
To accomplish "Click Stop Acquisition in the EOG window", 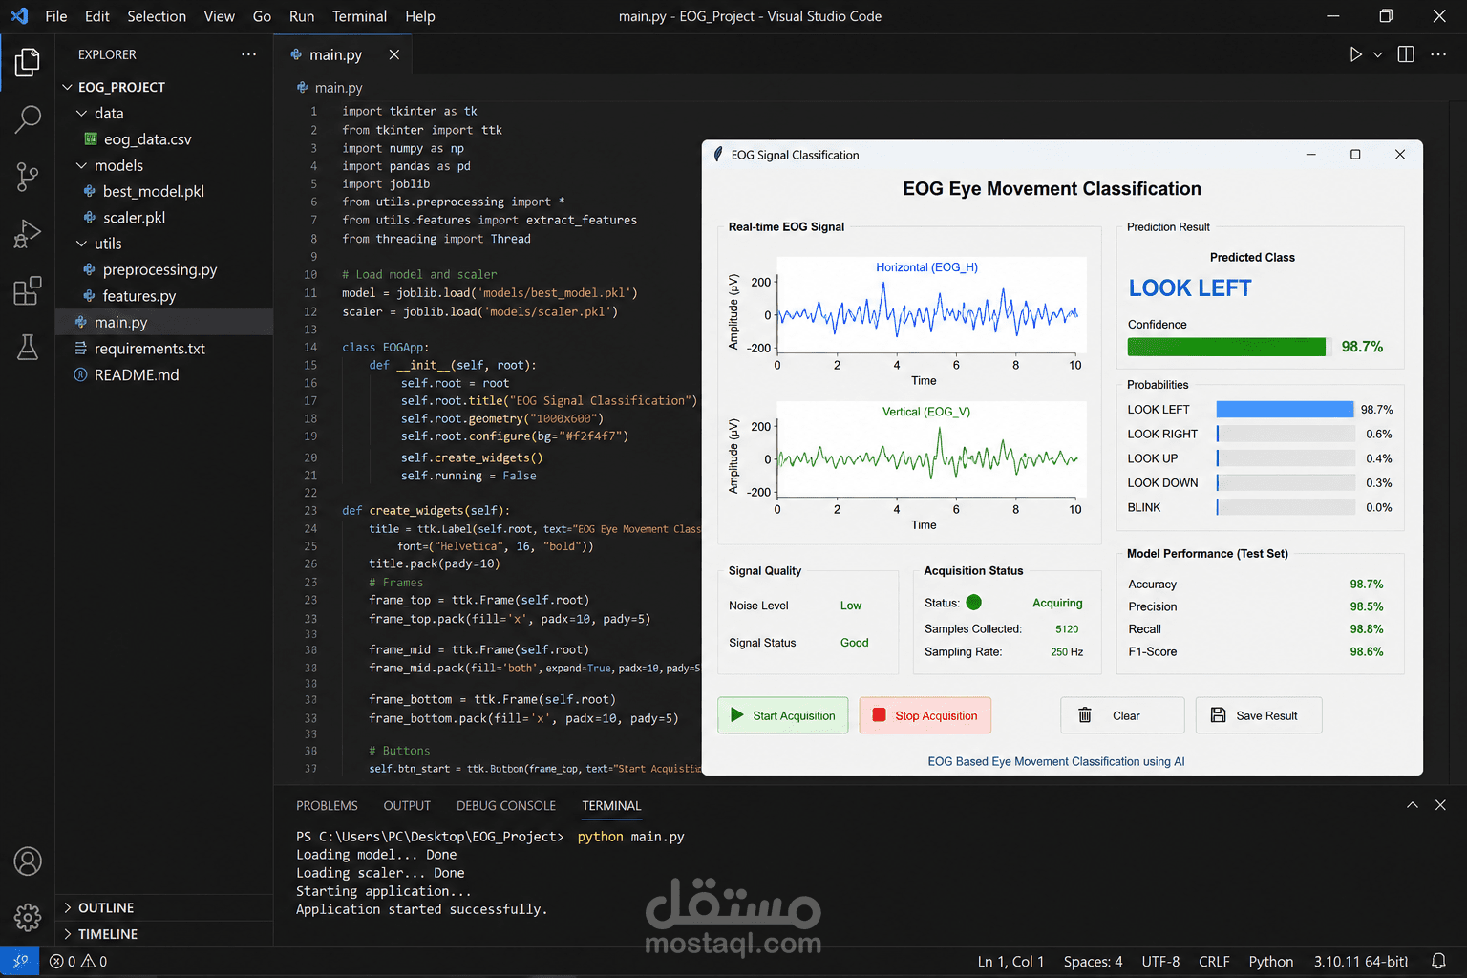I will pyautogui.click(x=925, y=715).
